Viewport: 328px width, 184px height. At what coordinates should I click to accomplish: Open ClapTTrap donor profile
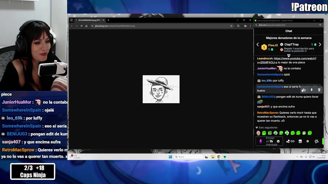(291, 44)
